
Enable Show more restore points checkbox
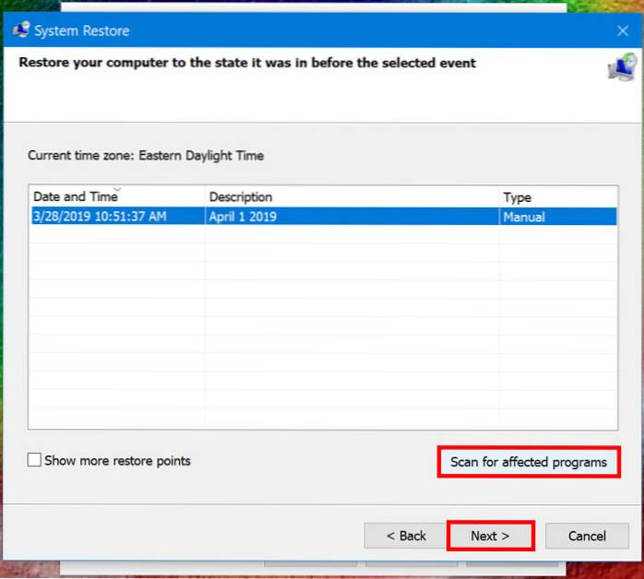(x=35, y=460)
